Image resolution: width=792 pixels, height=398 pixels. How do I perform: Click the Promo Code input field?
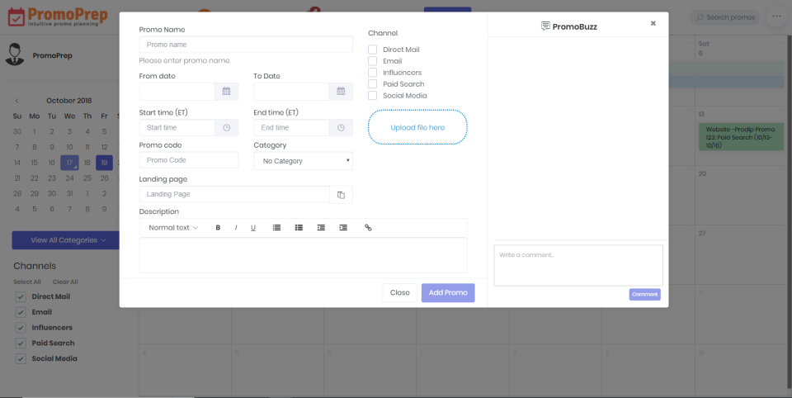tap(189, 160)
